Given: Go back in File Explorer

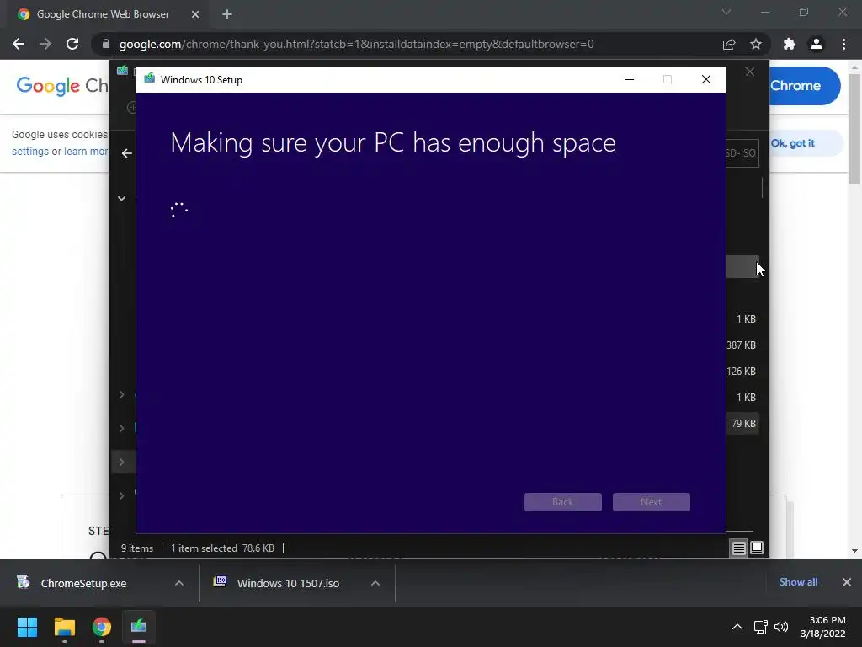Looking at the screenshot, I should coord(126,153).
